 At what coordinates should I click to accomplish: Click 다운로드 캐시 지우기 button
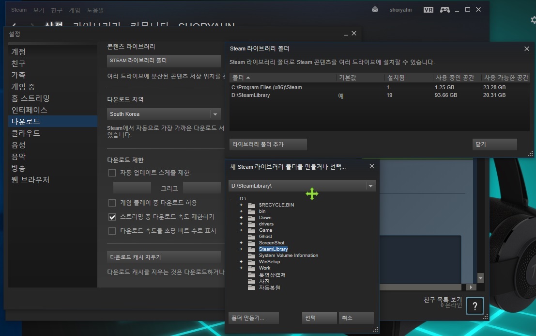click(164, 257)
